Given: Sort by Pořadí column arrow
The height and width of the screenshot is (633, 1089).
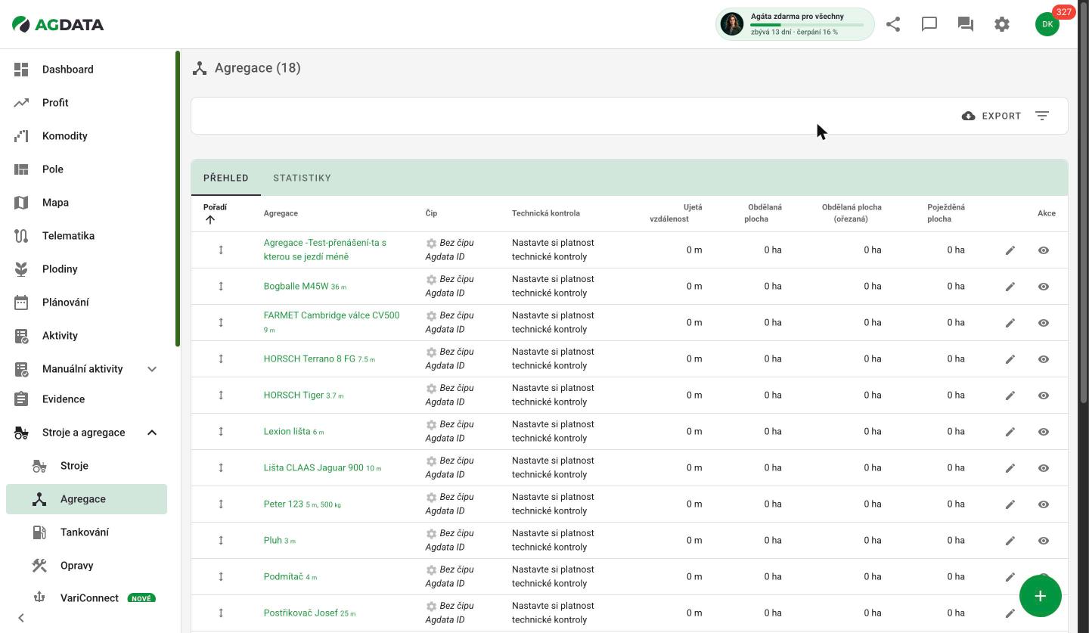Looking at the screenshot, I should [x=210, y=220].
